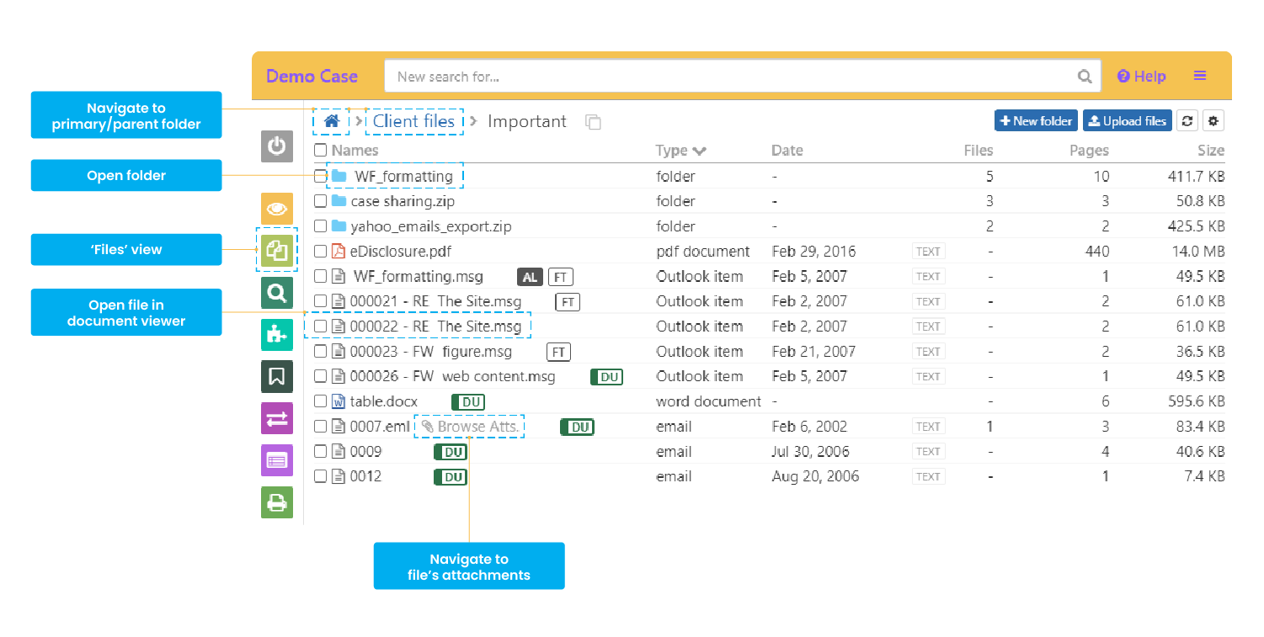Open the search view from the sidebar
The image size is (1264, 637).
(x=277, y=293)
